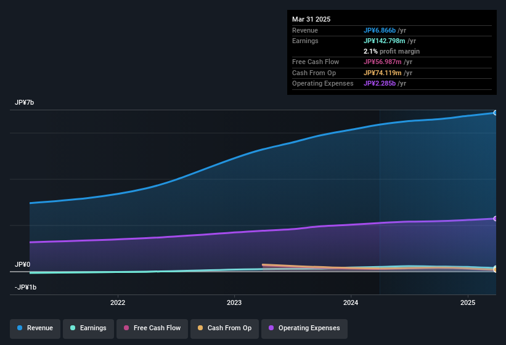Click the JP¥2.285b operating expenses value
Screen dimensions: 506x345
(380, 84)
